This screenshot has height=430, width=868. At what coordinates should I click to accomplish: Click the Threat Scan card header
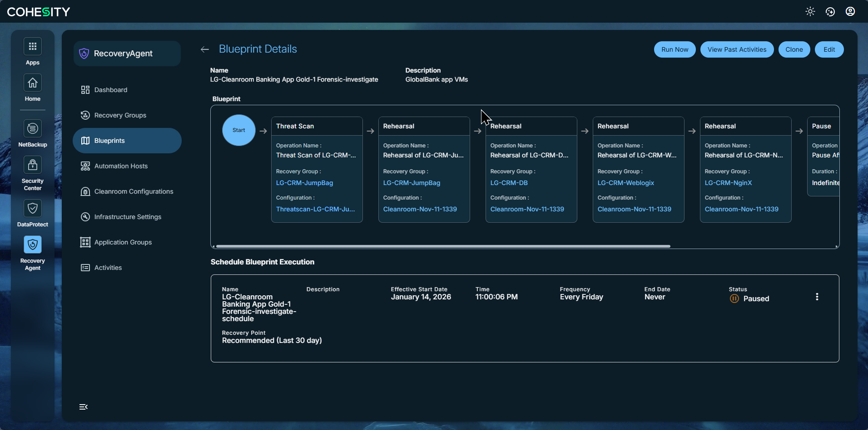(317, 126)
